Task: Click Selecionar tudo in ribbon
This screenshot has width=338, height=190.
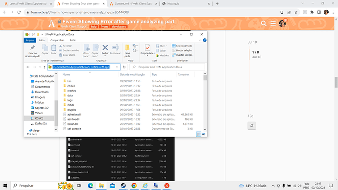Action: point(182,46)
